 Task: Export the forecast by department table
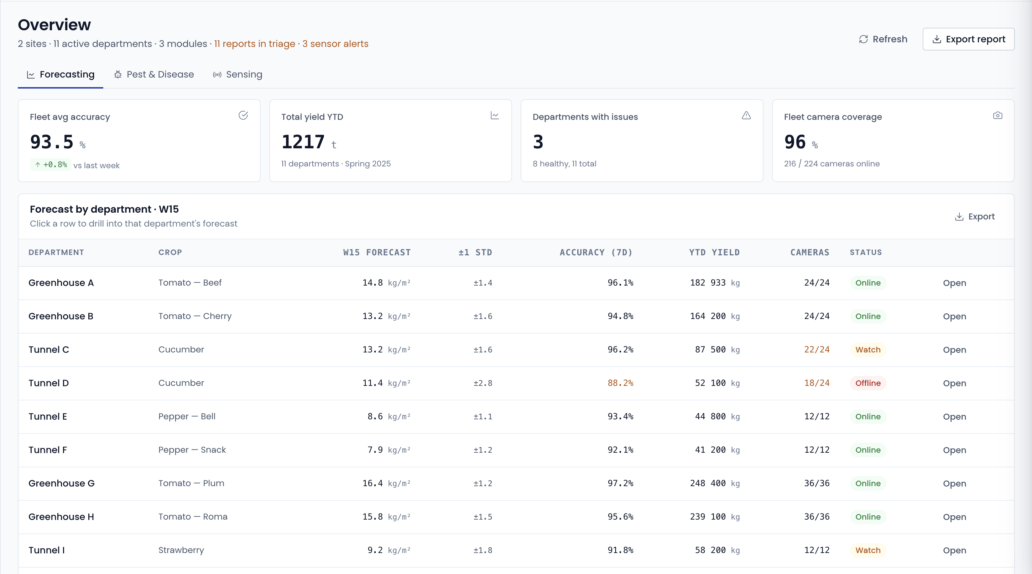click(975, 217)
